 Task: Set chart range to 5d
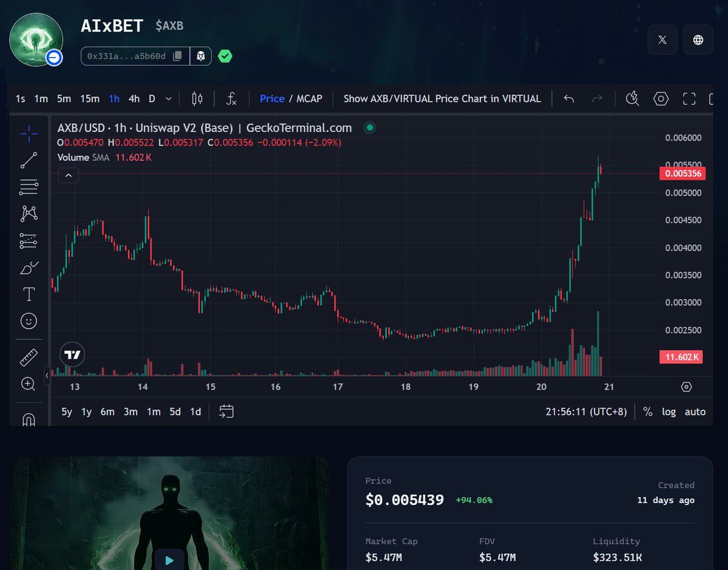pos(175,412)
